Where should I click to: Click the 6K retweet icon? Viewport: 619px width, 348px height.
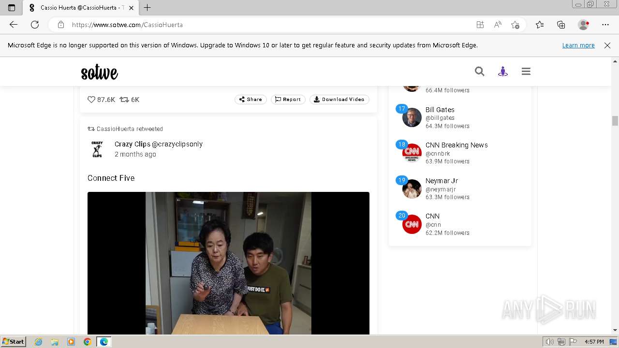point(124,100)
